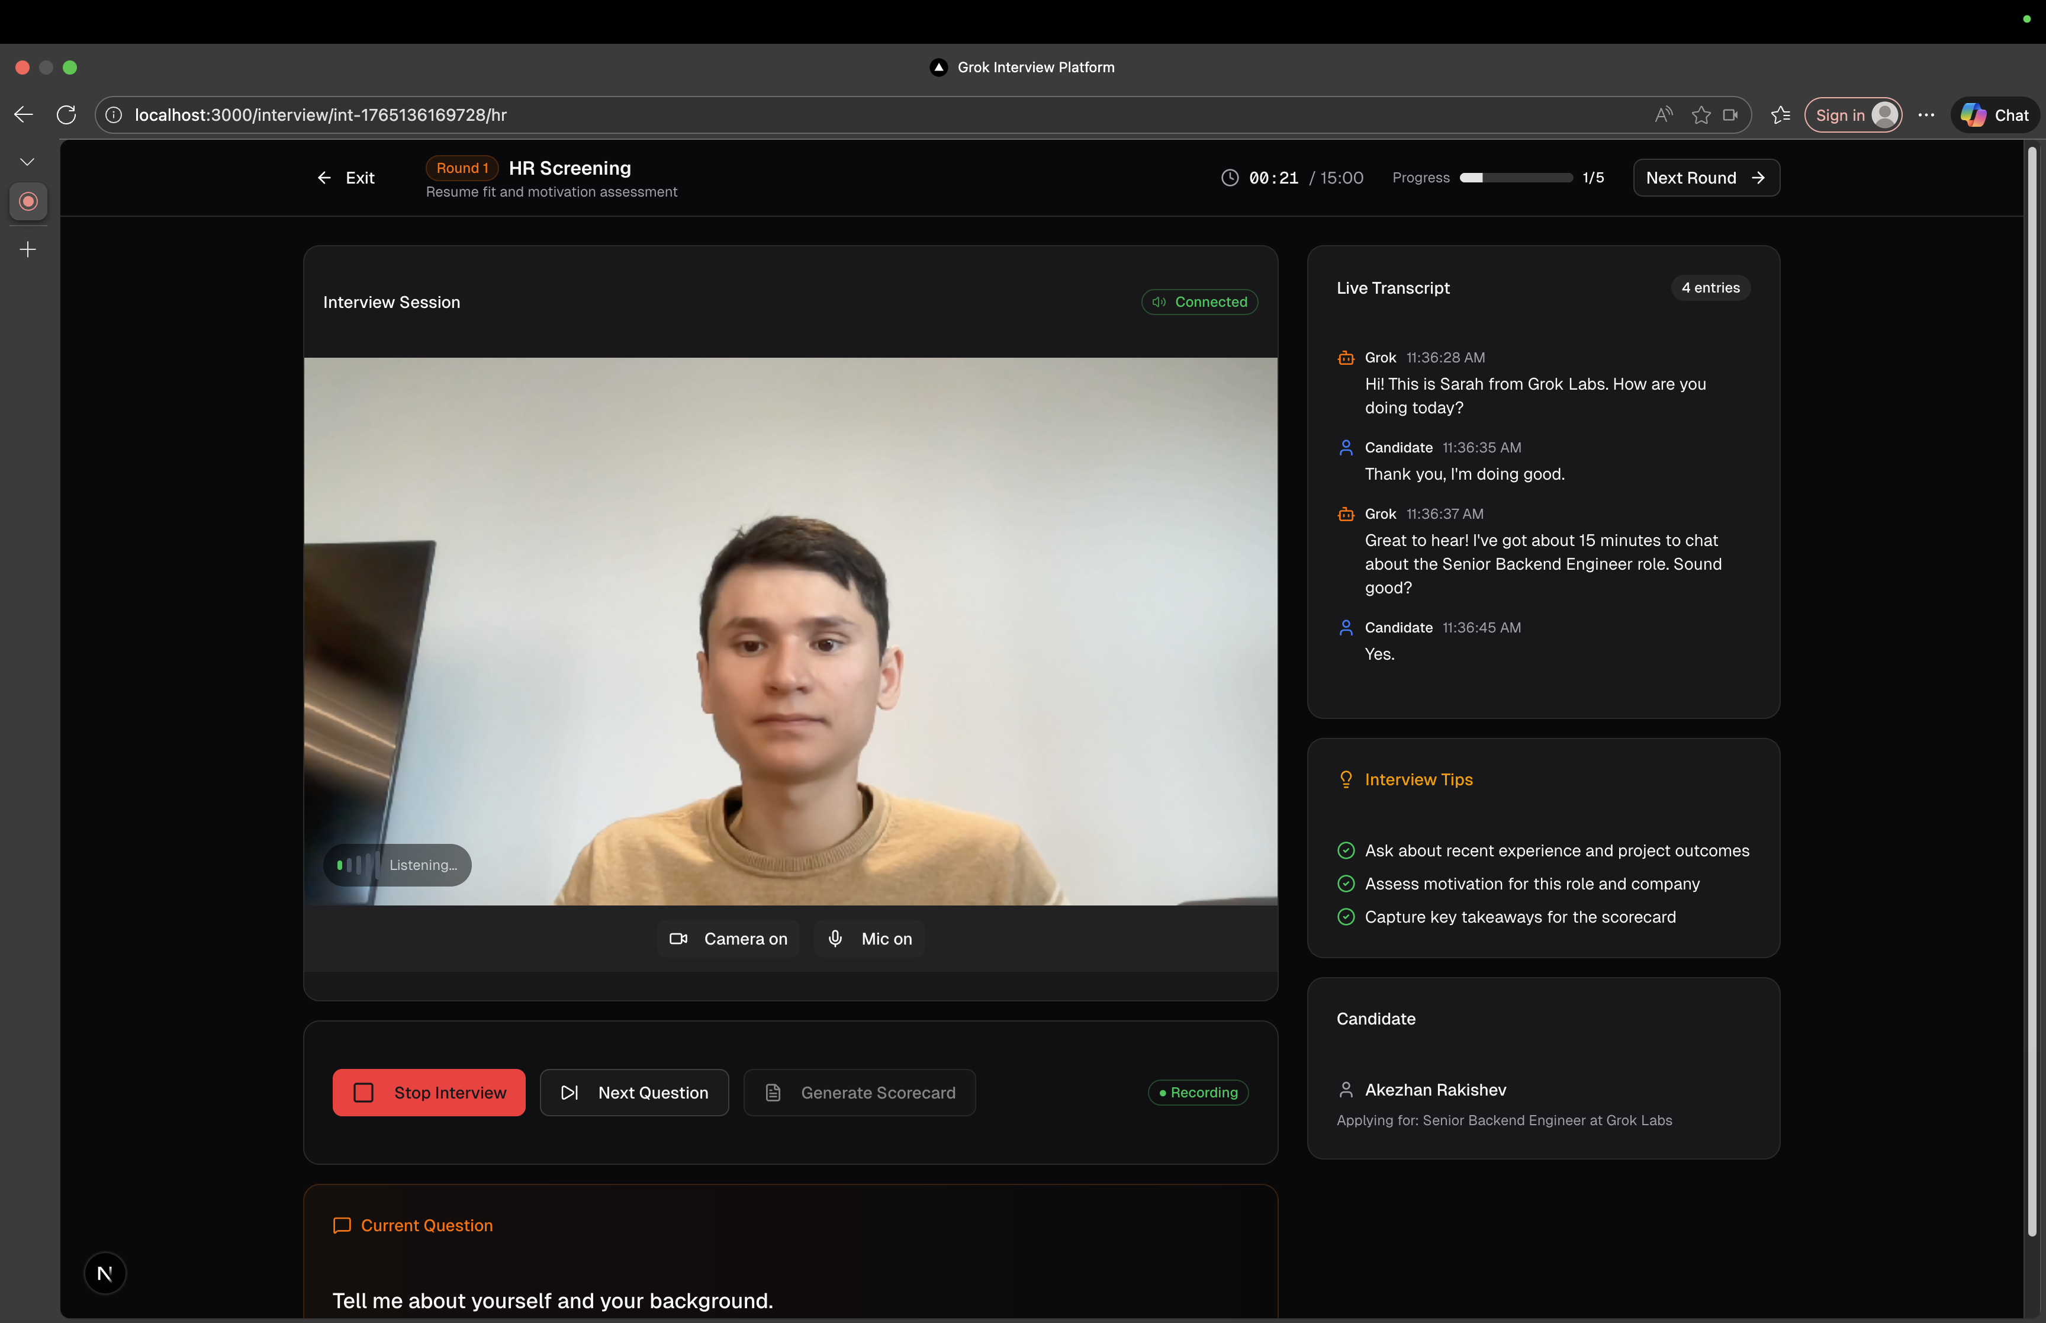
Task: Skip ahead with Next Question
Action: (633, 1093)
